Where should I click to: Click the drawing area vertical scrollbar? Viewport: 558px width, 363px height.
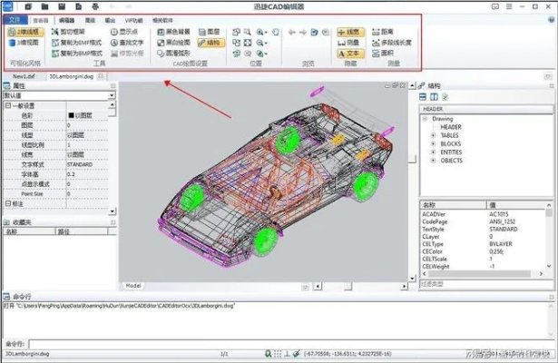412,181
